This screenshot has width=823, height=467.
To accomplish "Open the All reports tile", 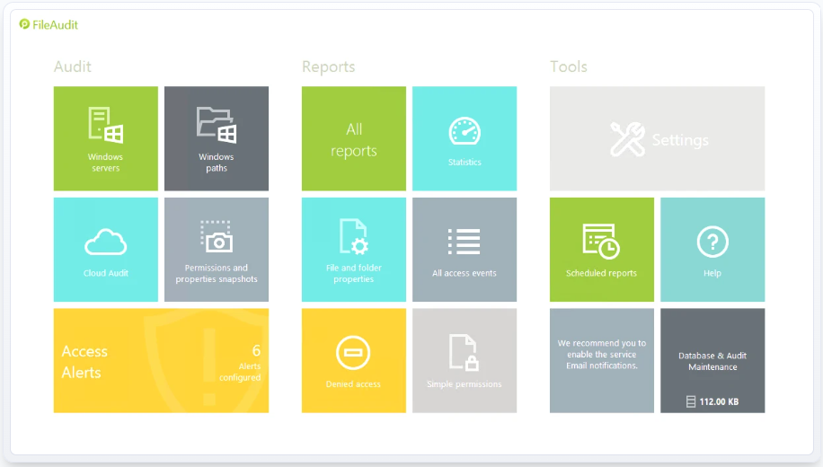I will click(354, 139).
